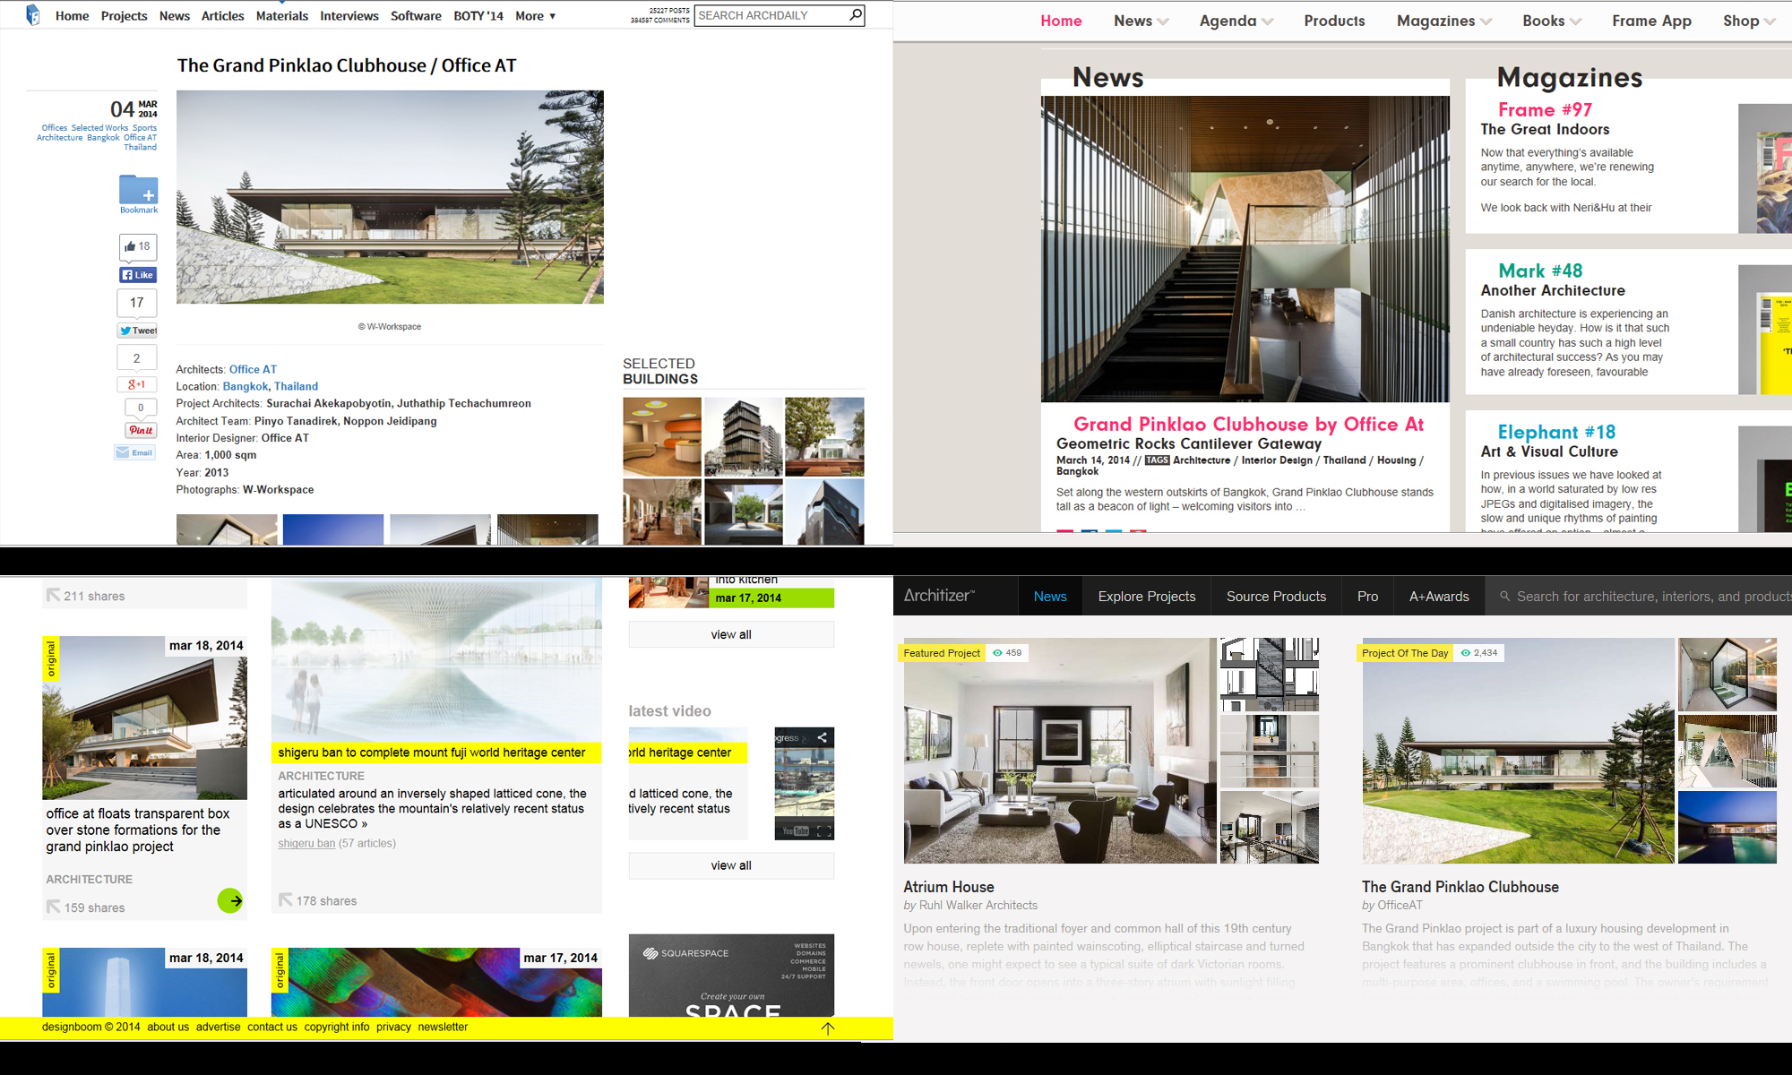Expand the Magazines dropdown in Frame nav
Image resolution: width=1792 pixels, height=1075 pixels.
[1443, 21]
